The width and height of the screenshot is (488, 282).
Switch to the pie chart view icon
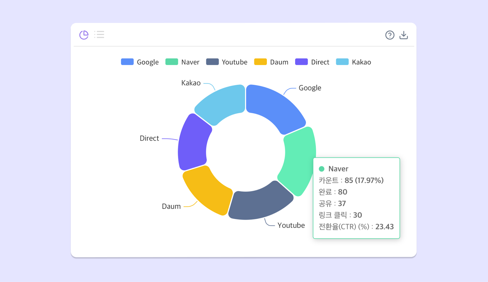pos(84,35)
